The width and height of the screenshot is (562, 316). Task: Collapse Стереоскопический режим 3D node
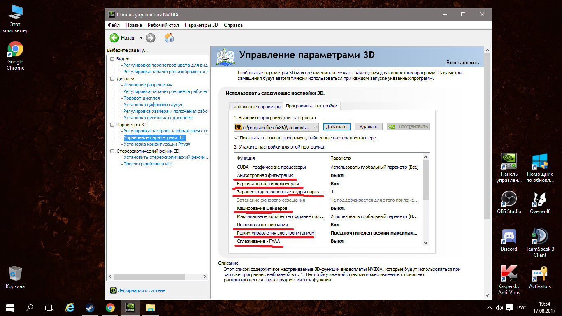[112, 151]
